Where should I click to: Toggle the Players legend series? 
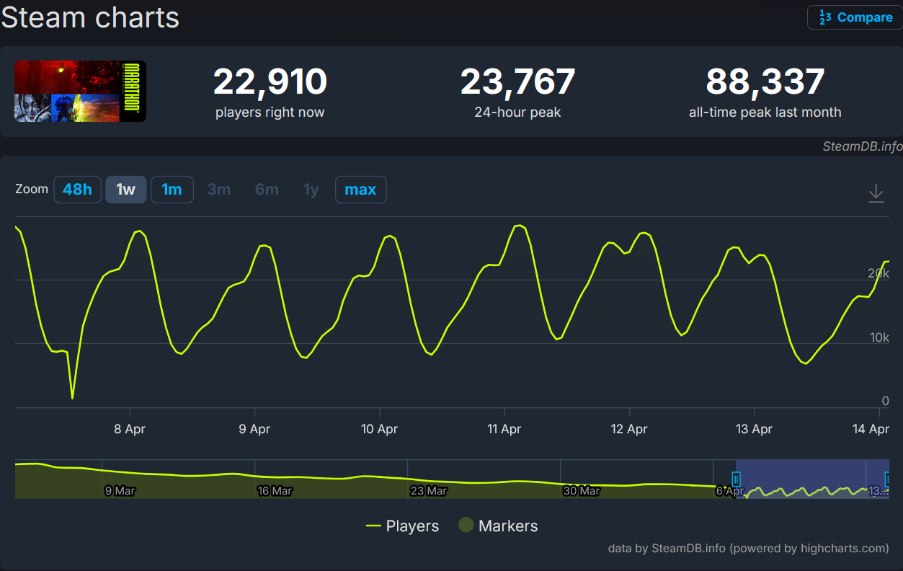(402, 526)
